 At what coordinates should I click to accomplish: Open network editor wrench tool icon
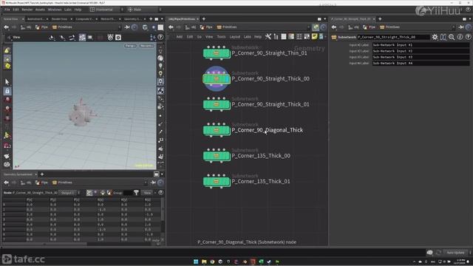click(268, 36)
